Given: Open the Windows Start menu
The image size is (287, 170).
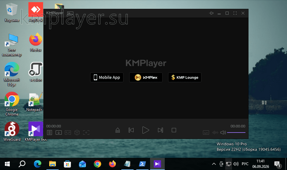Looking at the screenshot, I should coord(7,164).
